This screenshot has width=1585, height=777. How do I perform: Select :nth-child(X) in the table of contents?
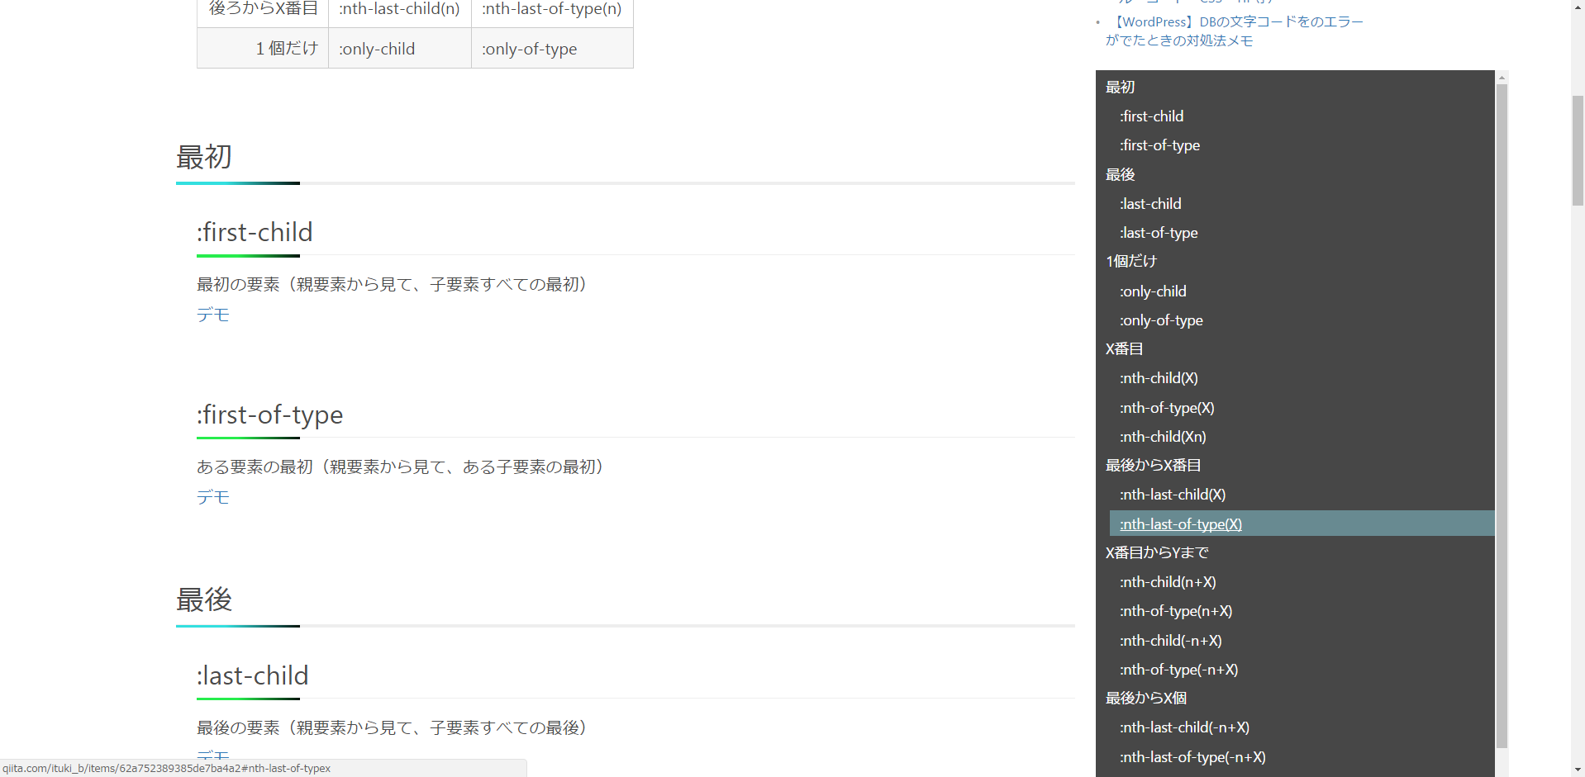(x=1158, y=378)
